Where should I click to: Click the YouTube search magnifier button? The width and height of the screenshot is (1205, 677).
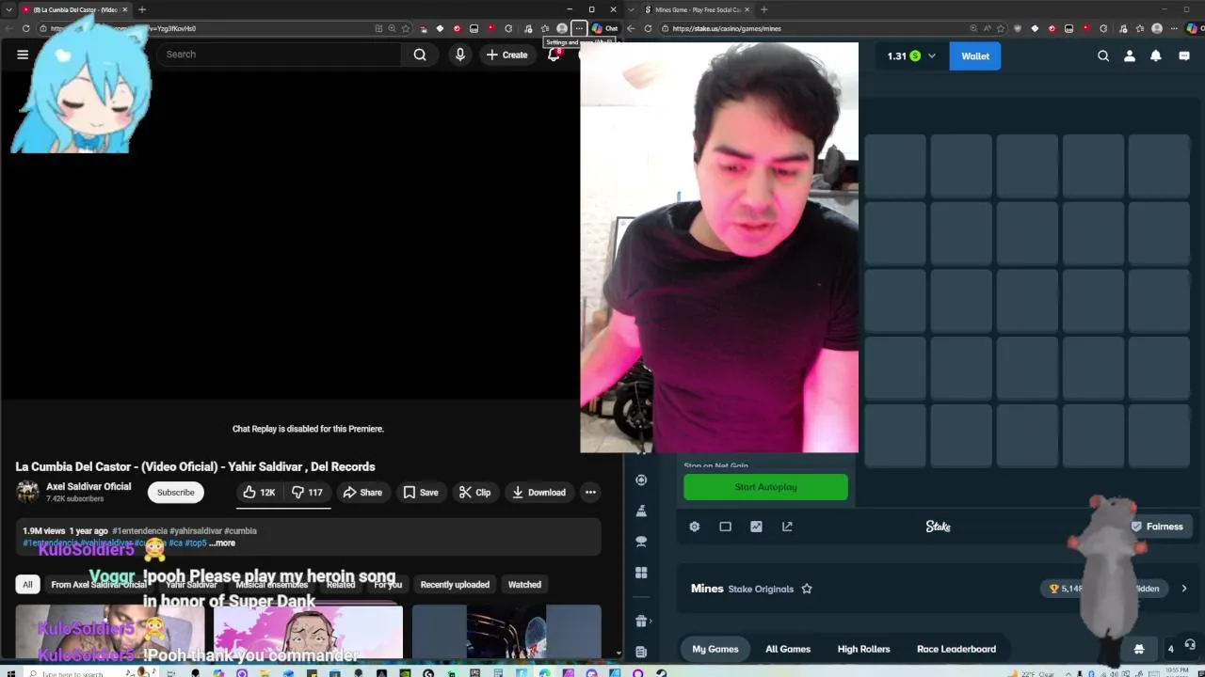pos(420,55)
